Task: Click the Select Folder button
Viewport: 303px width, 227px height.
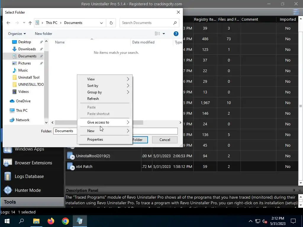Action: point(140,140)
